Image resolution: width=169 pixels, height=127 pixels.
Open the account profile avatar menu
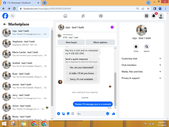point(161,16)
